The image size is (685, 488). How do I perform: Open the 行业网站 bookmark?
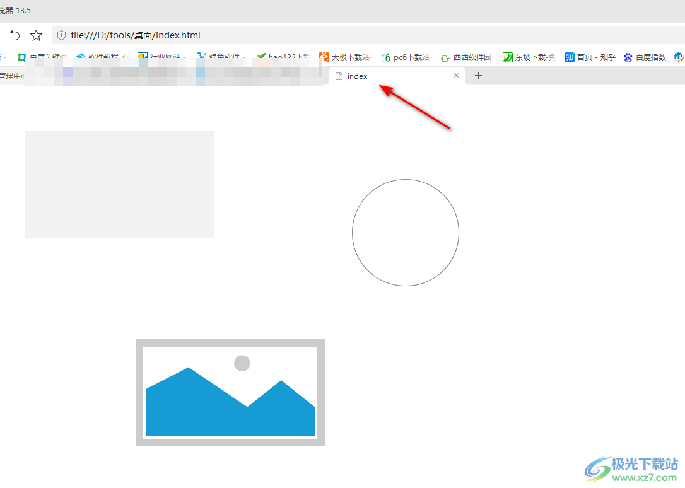click(160, 57)
